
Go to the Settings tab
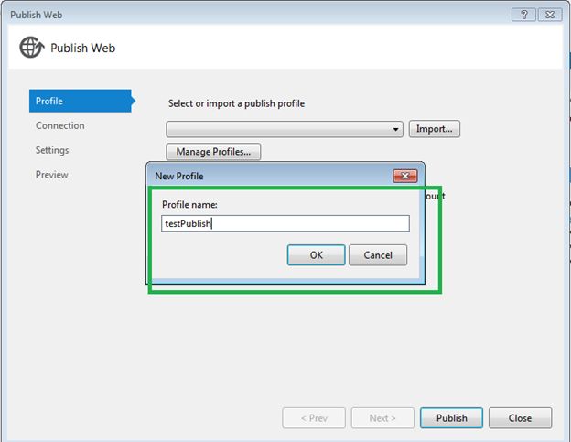[52, 150]
